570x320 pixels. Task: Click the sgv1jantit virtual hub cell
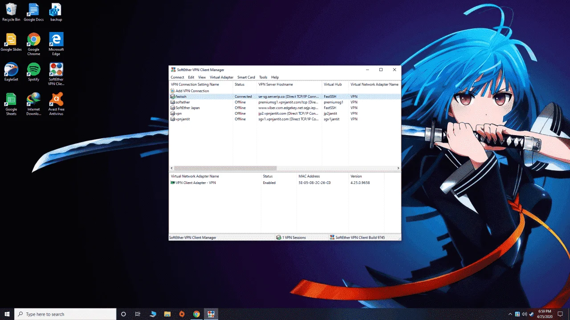pyautogui.click(x=332, y=119)
